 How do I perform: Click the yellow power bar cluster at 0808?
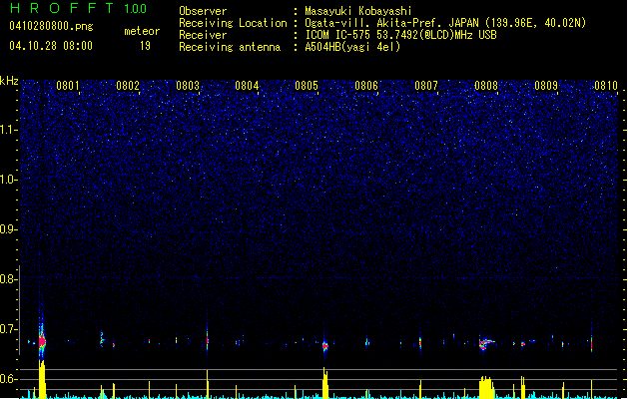(x=486, y=387)
